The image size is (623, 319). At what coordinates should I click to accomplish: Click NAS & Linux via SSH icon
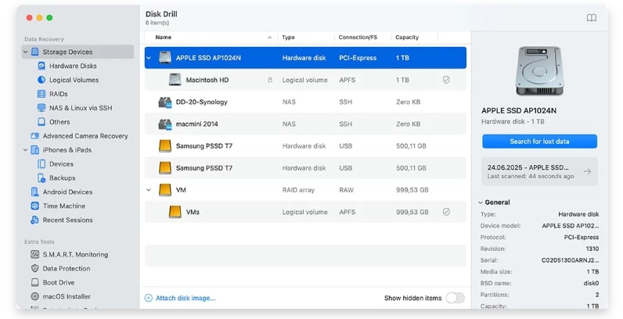[41, 108]
